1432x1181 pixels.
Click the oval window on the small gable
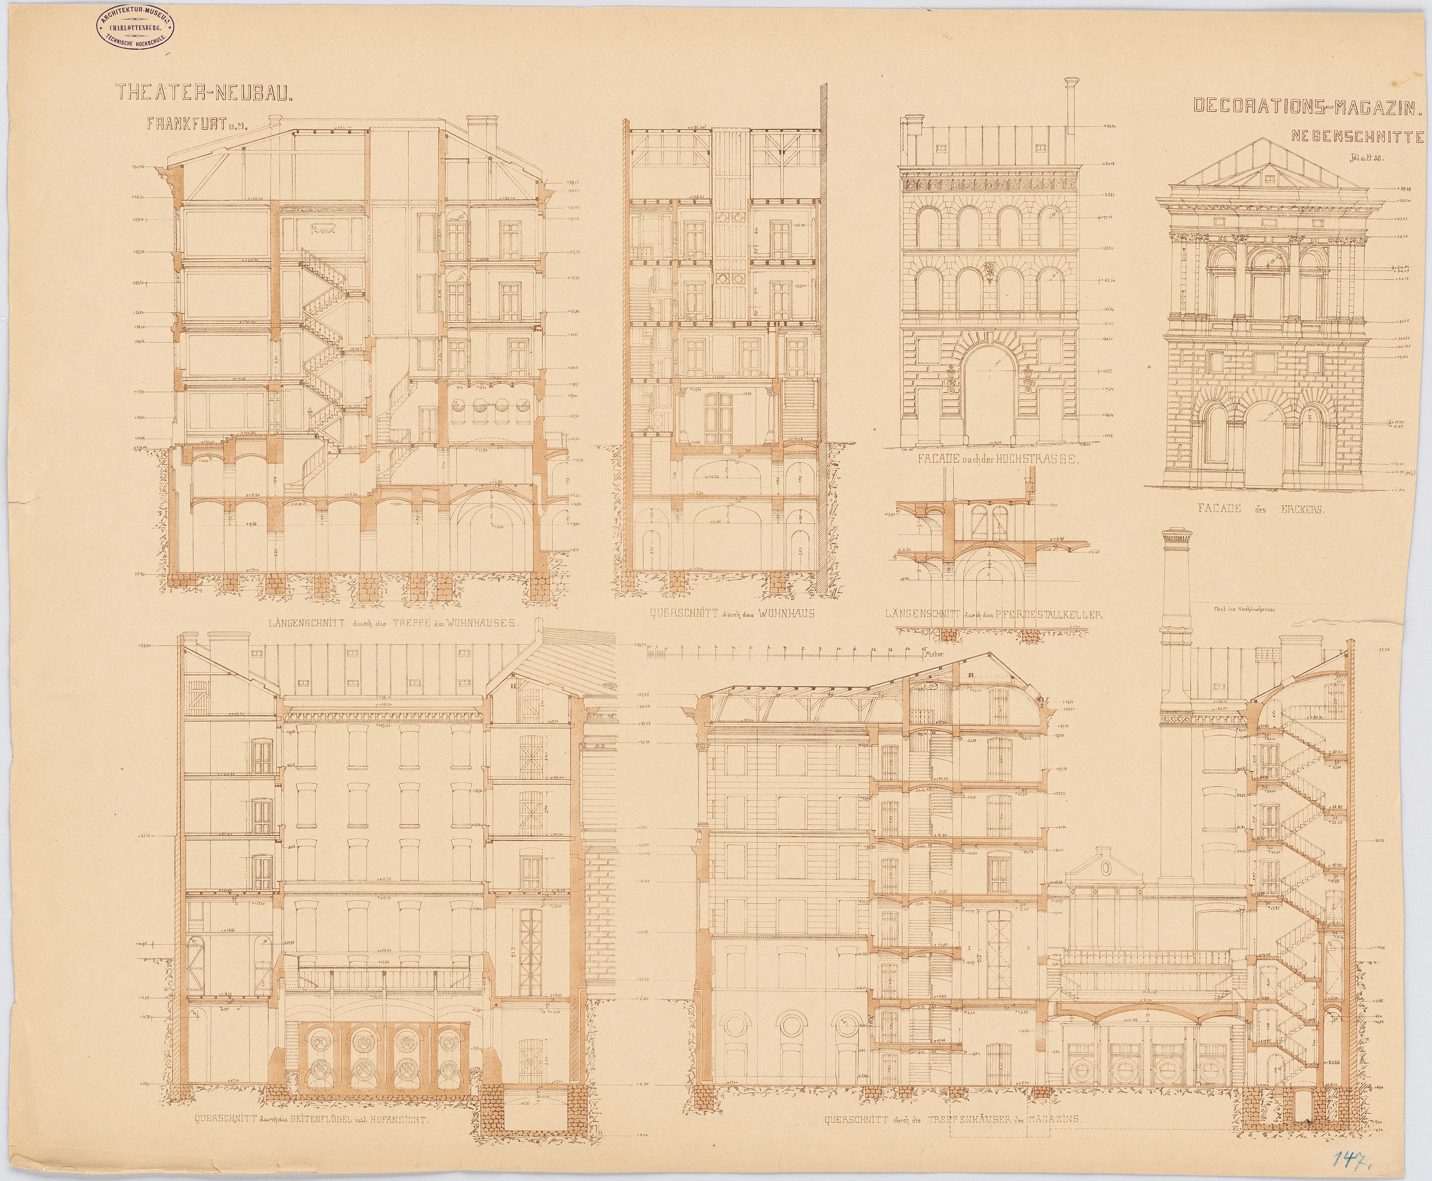coord(1106,867)
